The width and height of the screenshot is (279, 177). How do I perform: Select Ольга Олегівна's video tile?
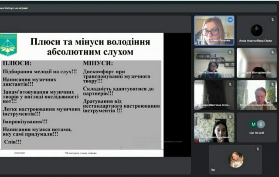coord(214,63)
